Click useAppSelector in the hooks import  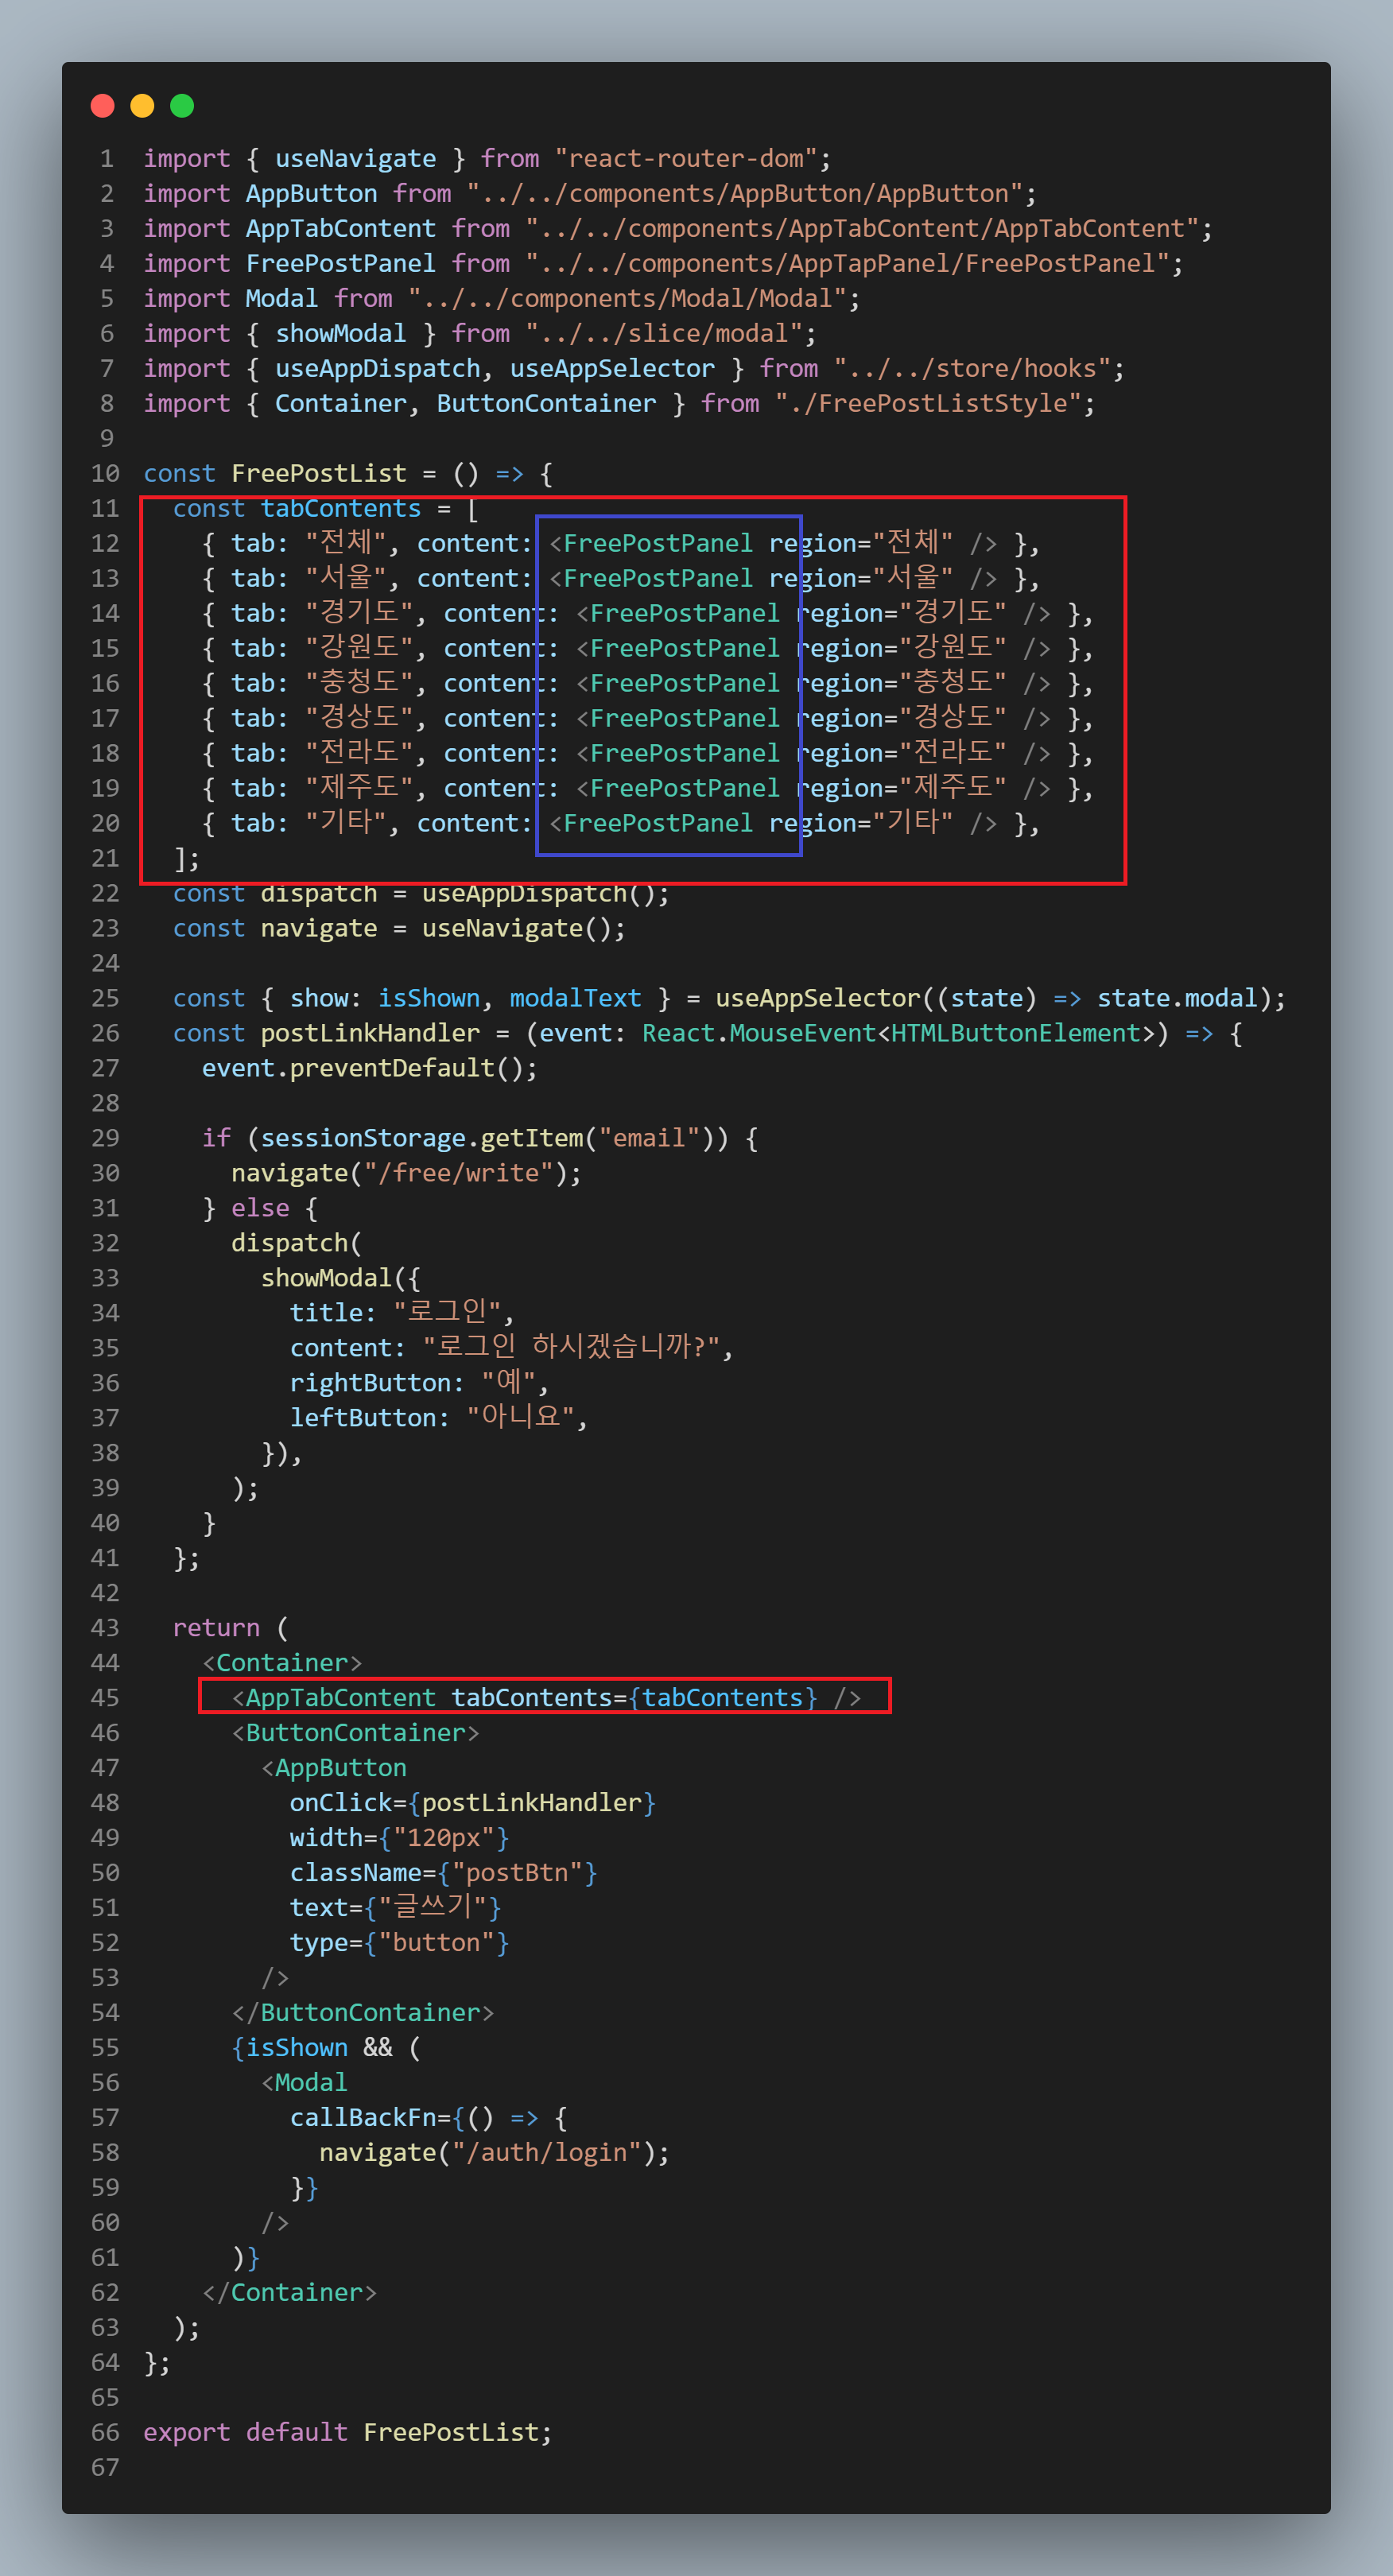[x=612, y=369]
